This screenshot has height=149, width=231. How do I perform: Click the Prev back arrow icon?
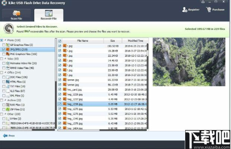(5, 136)
